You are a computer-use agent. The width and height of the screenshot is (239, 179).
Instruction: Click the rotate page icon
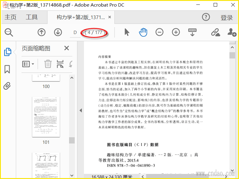click(x=71, y=64)
